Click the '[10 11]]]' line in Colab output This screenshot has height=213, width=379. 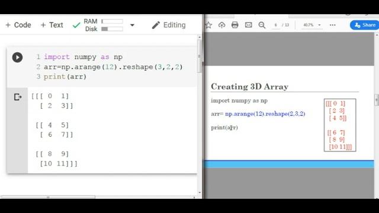59,164
